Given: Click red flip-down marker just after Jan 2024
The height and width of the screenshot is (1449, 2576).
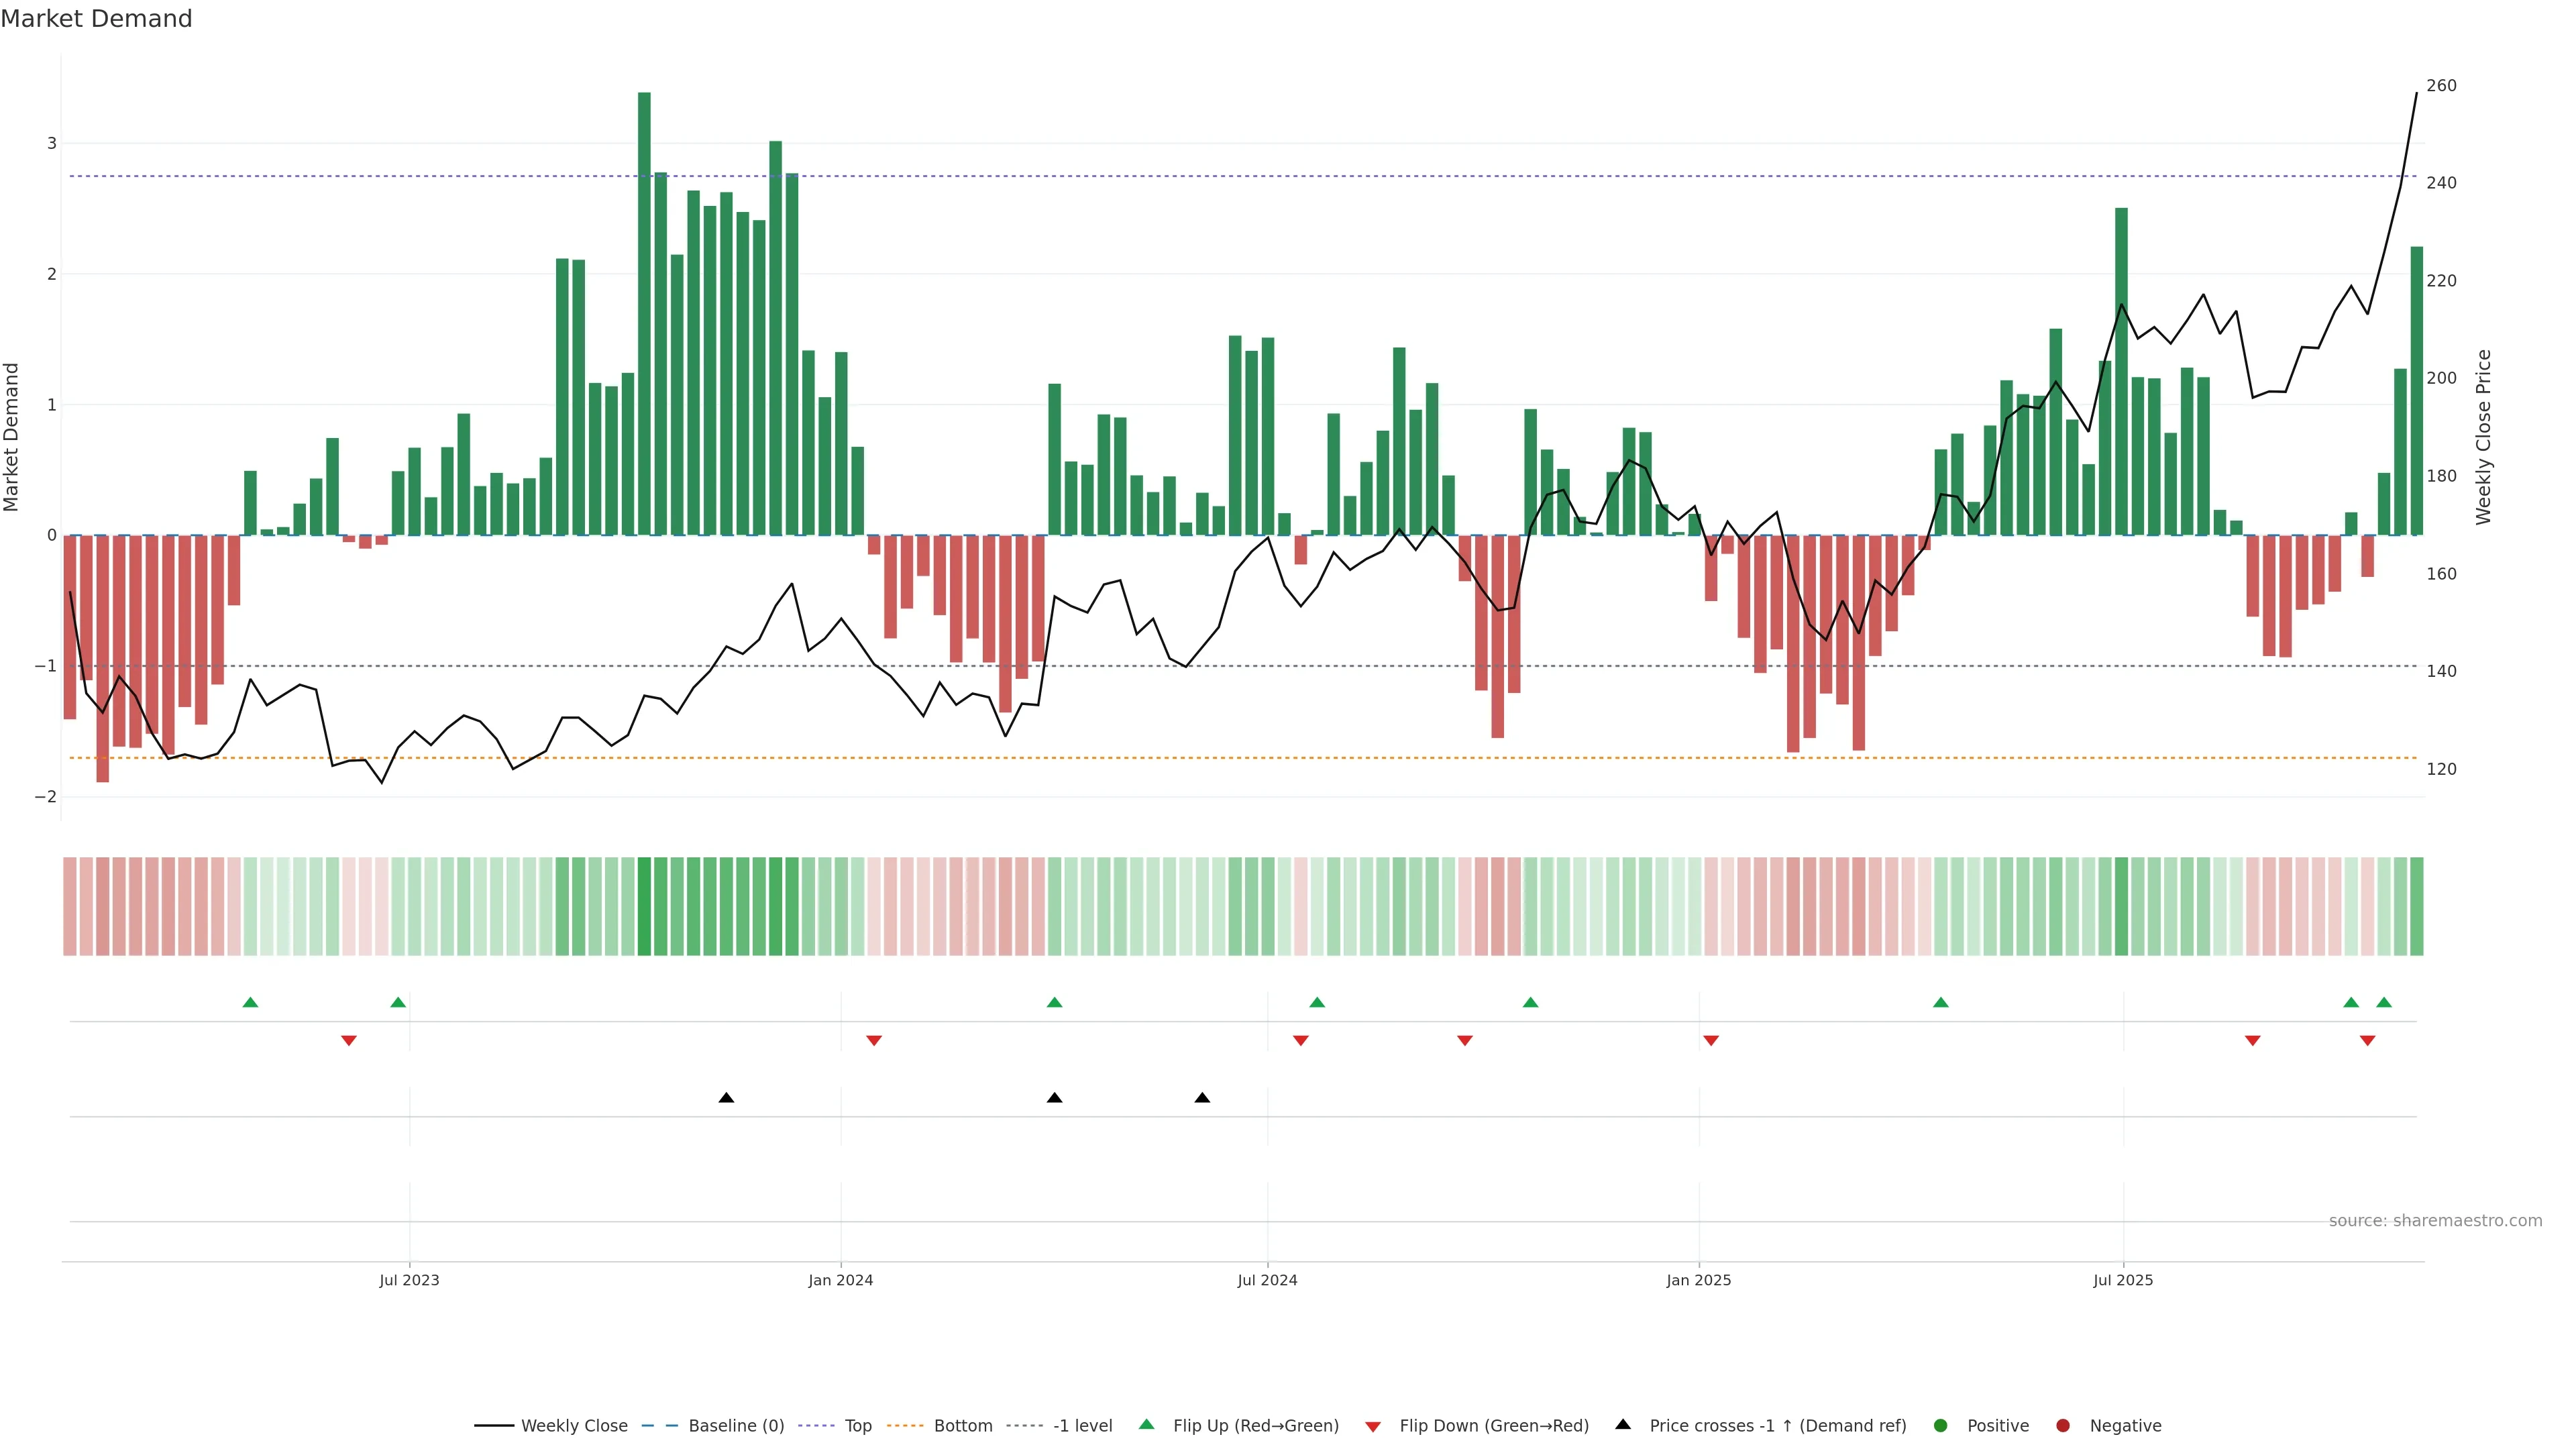Looking at the screenshot, I should 874,1041.
